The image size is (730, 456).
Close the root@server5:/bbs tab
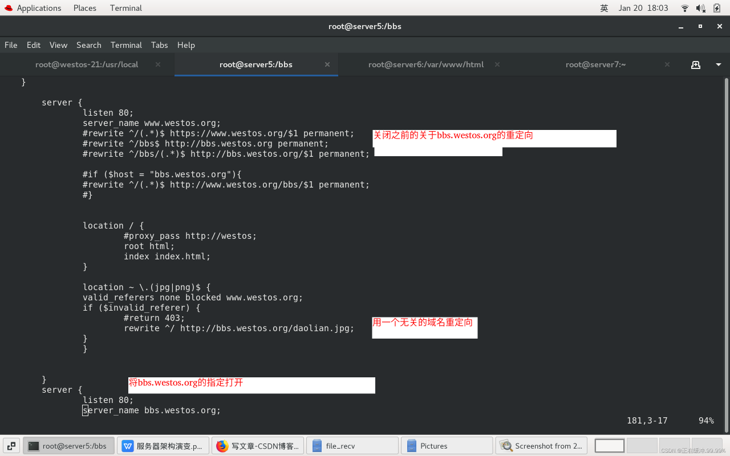tap(327, 64)
